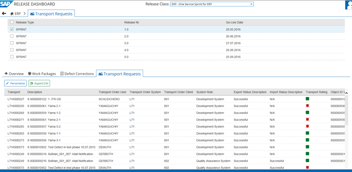
Task: Click Export Status Description column header
Action: coord(250,92)
